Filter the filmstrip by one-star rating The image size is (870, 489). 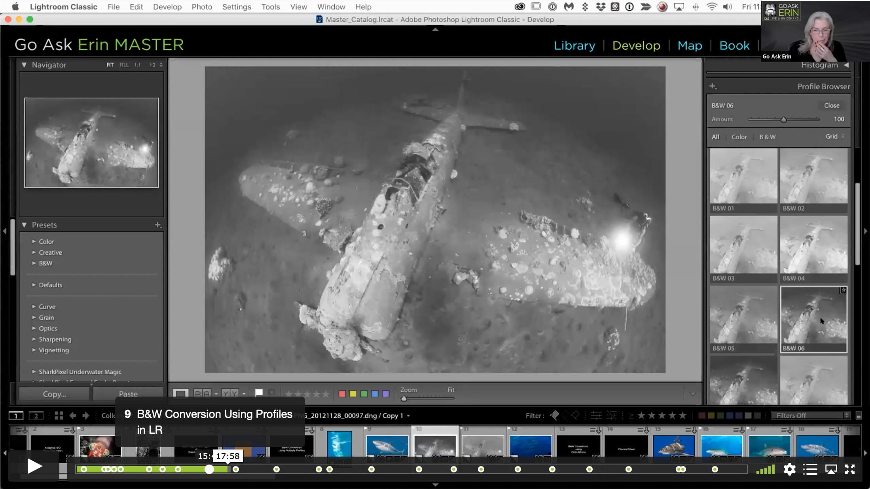(641, 416)
